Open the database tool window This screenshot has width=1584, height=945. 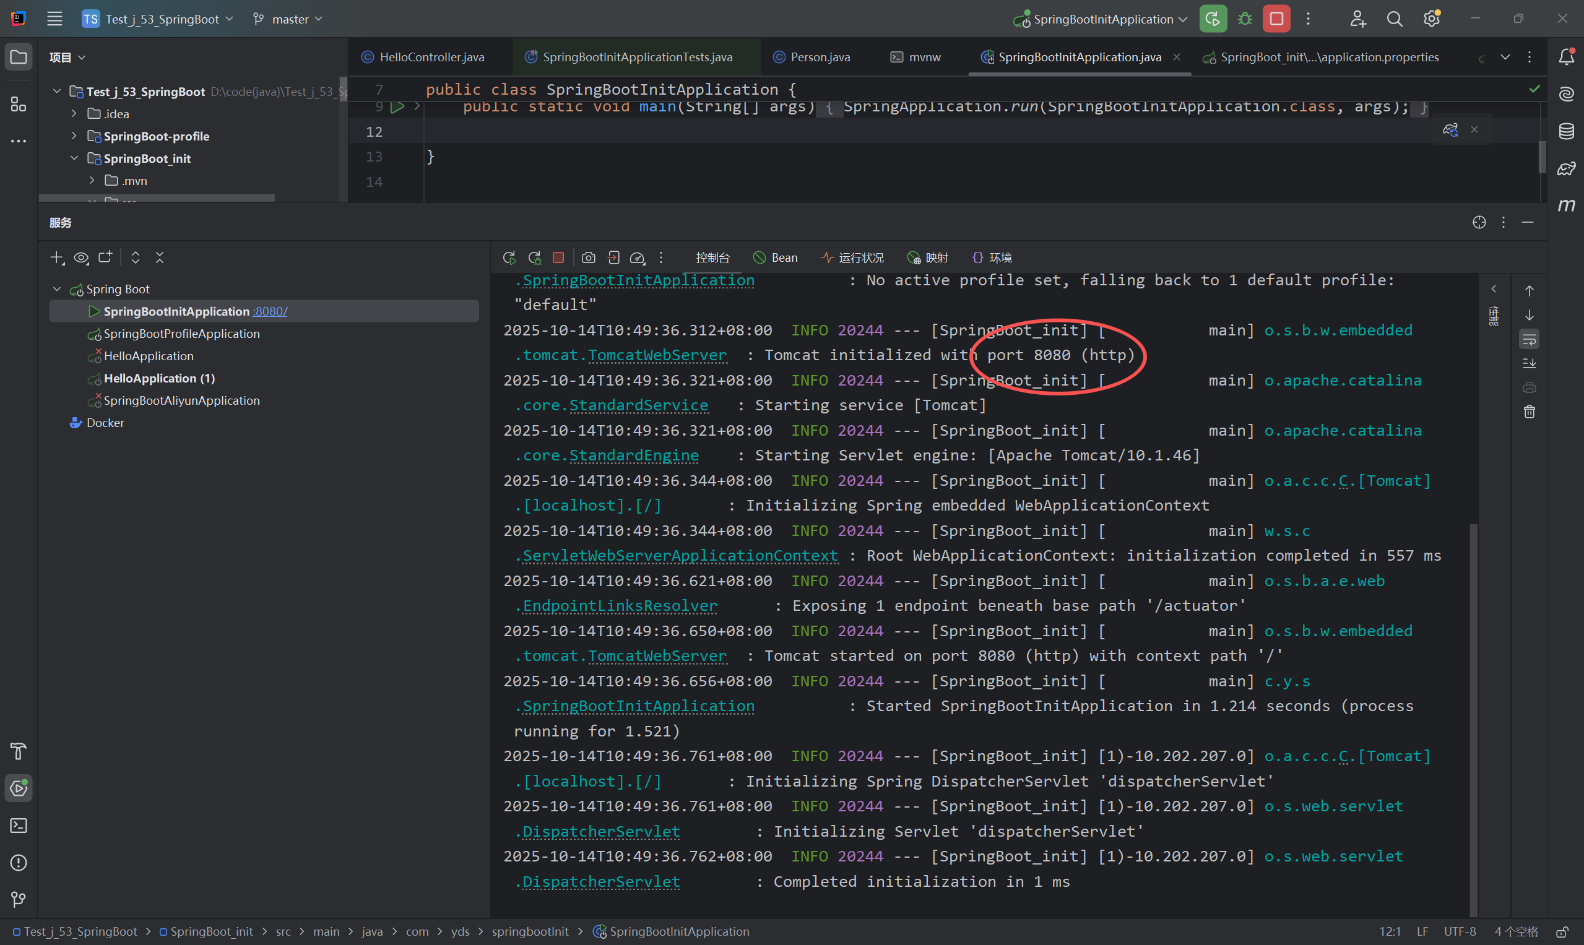point(1567,131)
